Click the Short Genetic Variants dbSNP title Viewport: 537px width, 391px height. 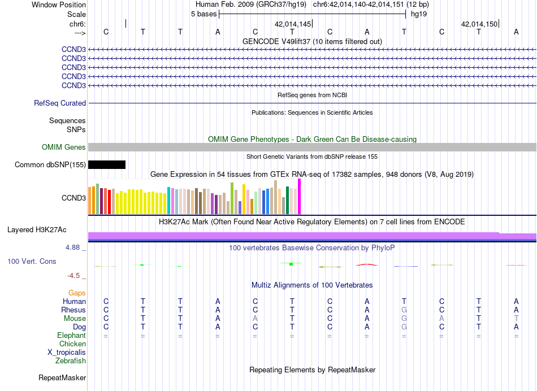pyautogui.click(x=312, y=157)
